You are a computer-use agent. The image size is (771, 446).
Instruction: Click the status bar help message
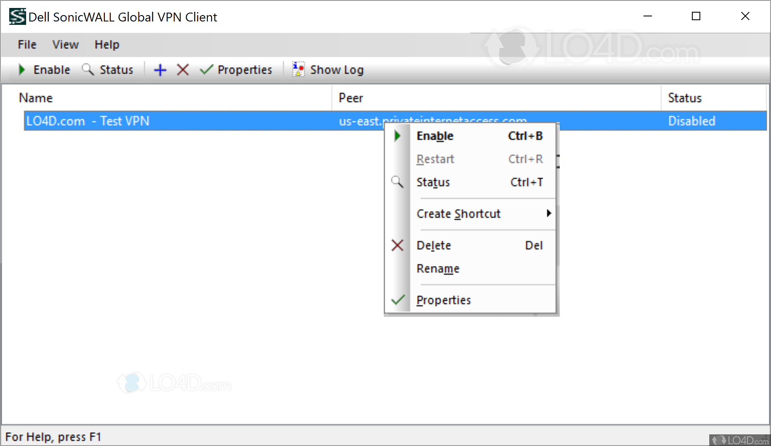[x=53, y=437]
